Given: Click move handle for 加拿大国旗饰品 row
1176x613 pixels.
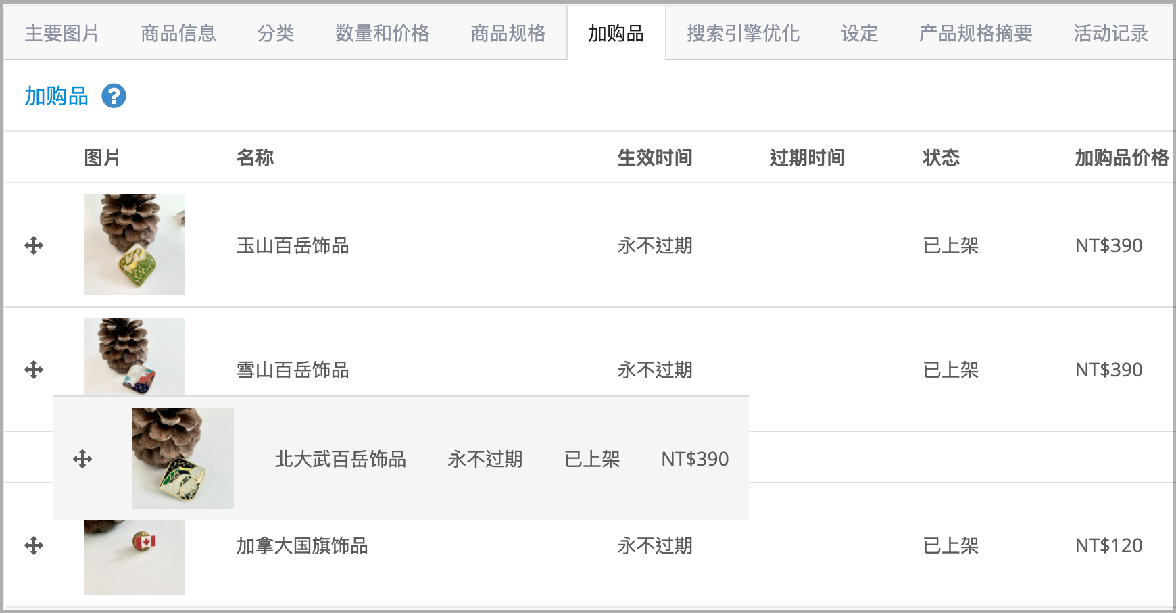Looking at the screenshot, I should (x=34, y=545).
